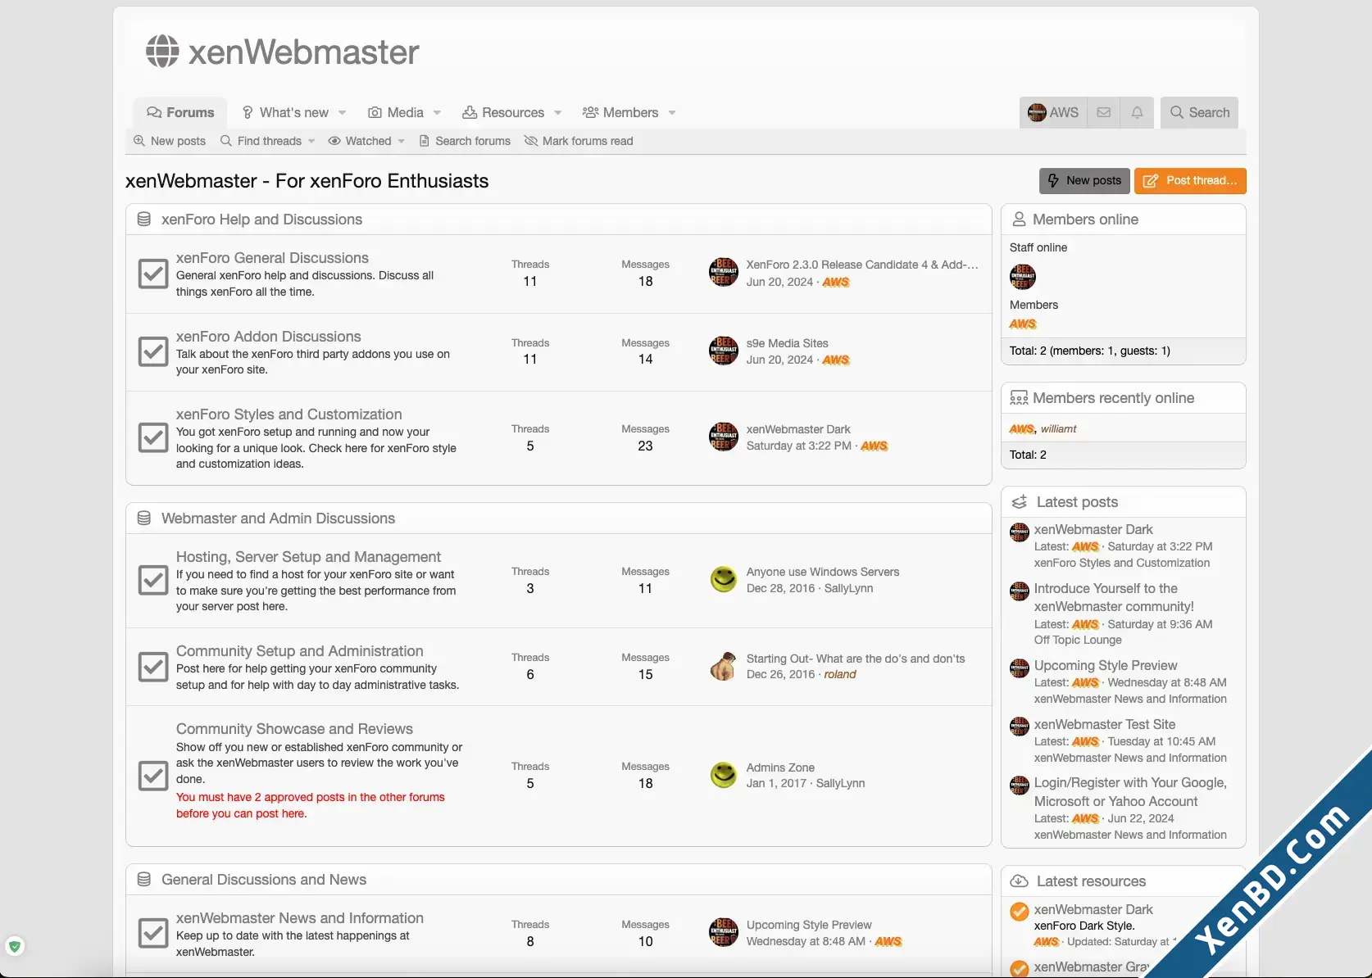Click Mark forums read

579,141
